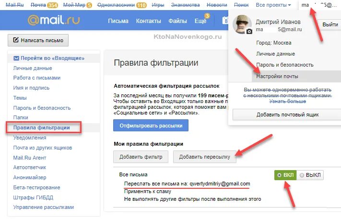Open Почта link in the top bar
The image size is (341, 219).
[x=38, y=5]
